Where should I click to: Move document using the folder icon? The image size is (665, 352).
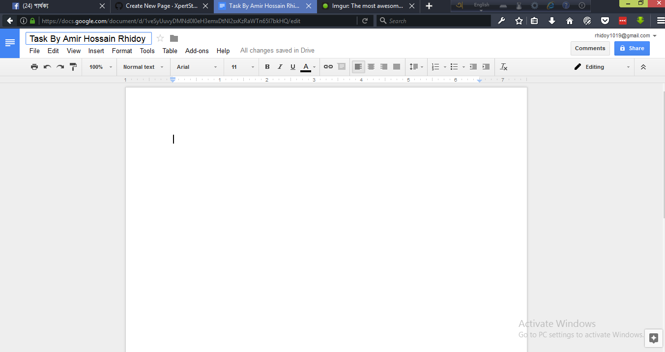[x=174, y=38]
